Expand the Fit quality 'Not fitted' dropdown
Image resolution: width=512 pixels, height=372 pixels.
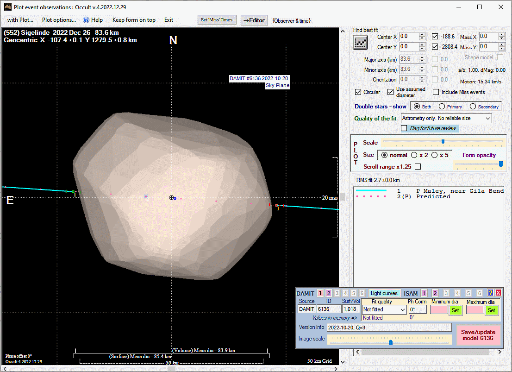coord(384,309)
